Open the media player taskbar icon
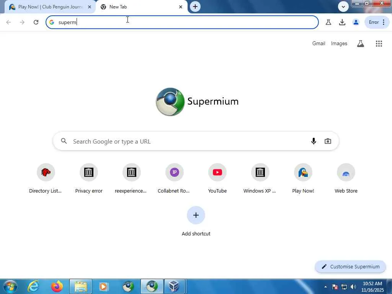392x294 pixels. click(x=104, y=286)
